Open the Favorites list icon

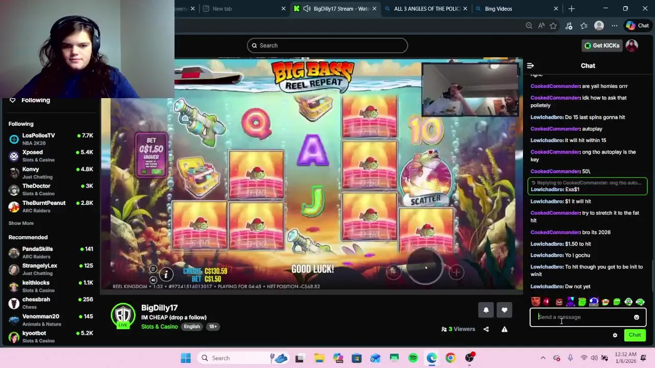(584, 26)
